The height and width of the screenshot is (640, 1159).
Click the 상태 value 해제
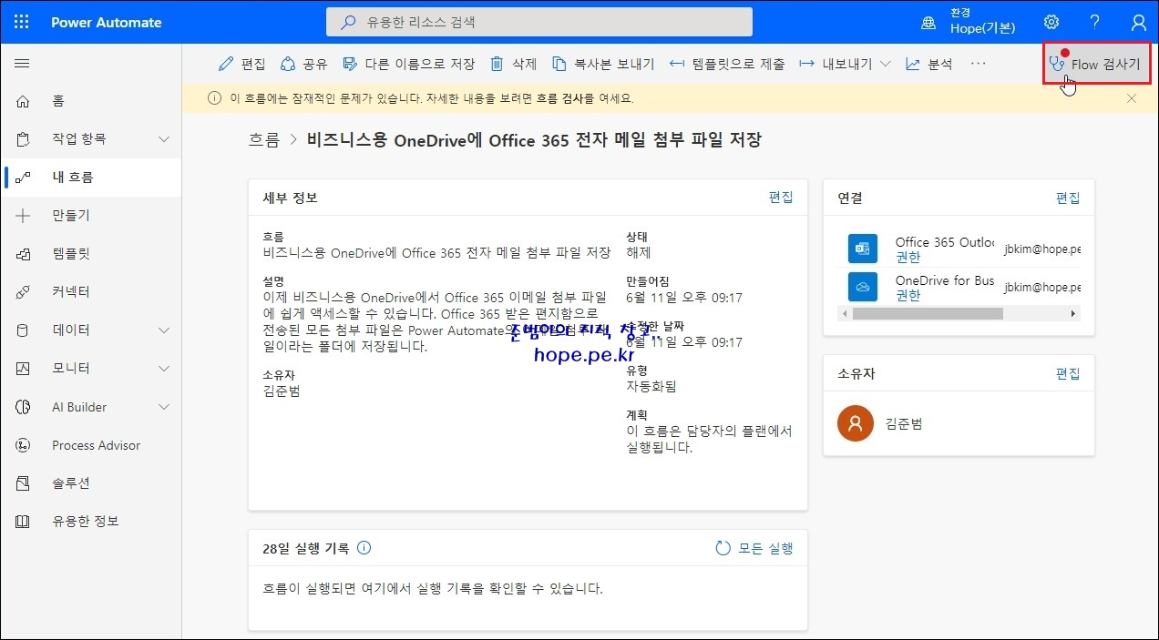pos(639,252)
